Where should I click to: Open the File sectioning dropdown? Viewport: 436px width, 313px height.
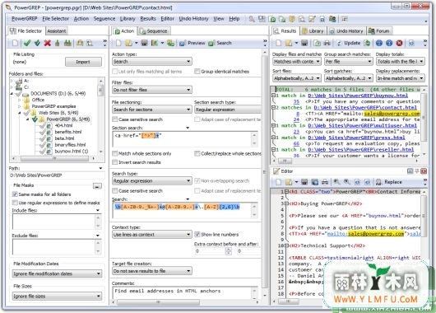152,110
